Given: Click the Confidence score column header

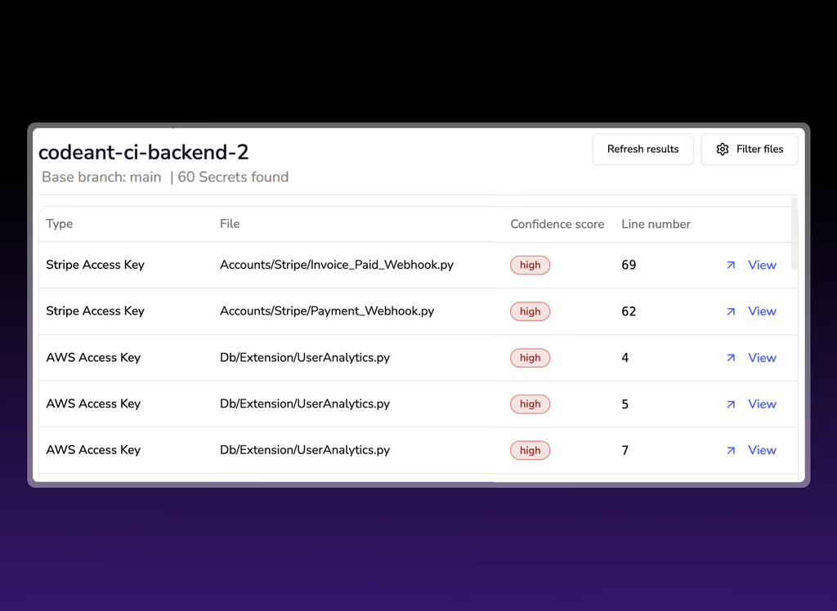Looking at the screenshot, I should point(557,224).
